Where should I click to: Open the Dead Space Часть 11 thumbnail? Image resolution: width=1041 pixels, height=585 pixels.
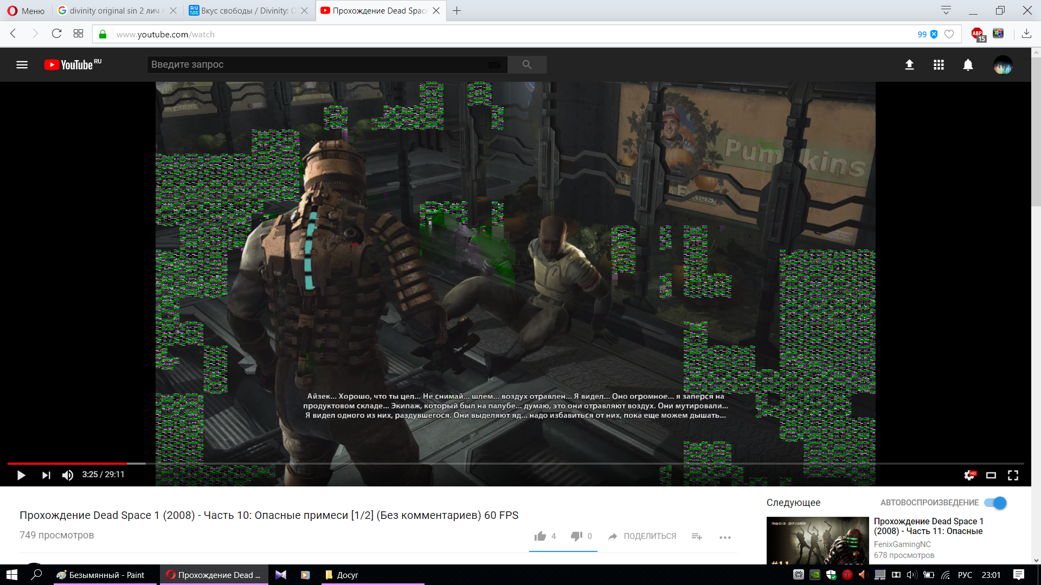pyautogui.click(x=818, y=541)
